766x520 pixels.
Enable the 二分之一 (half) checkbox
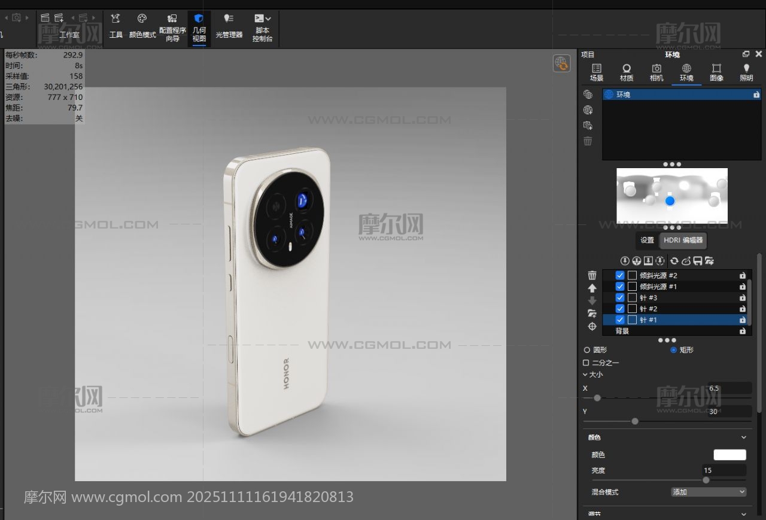point(586,363)
